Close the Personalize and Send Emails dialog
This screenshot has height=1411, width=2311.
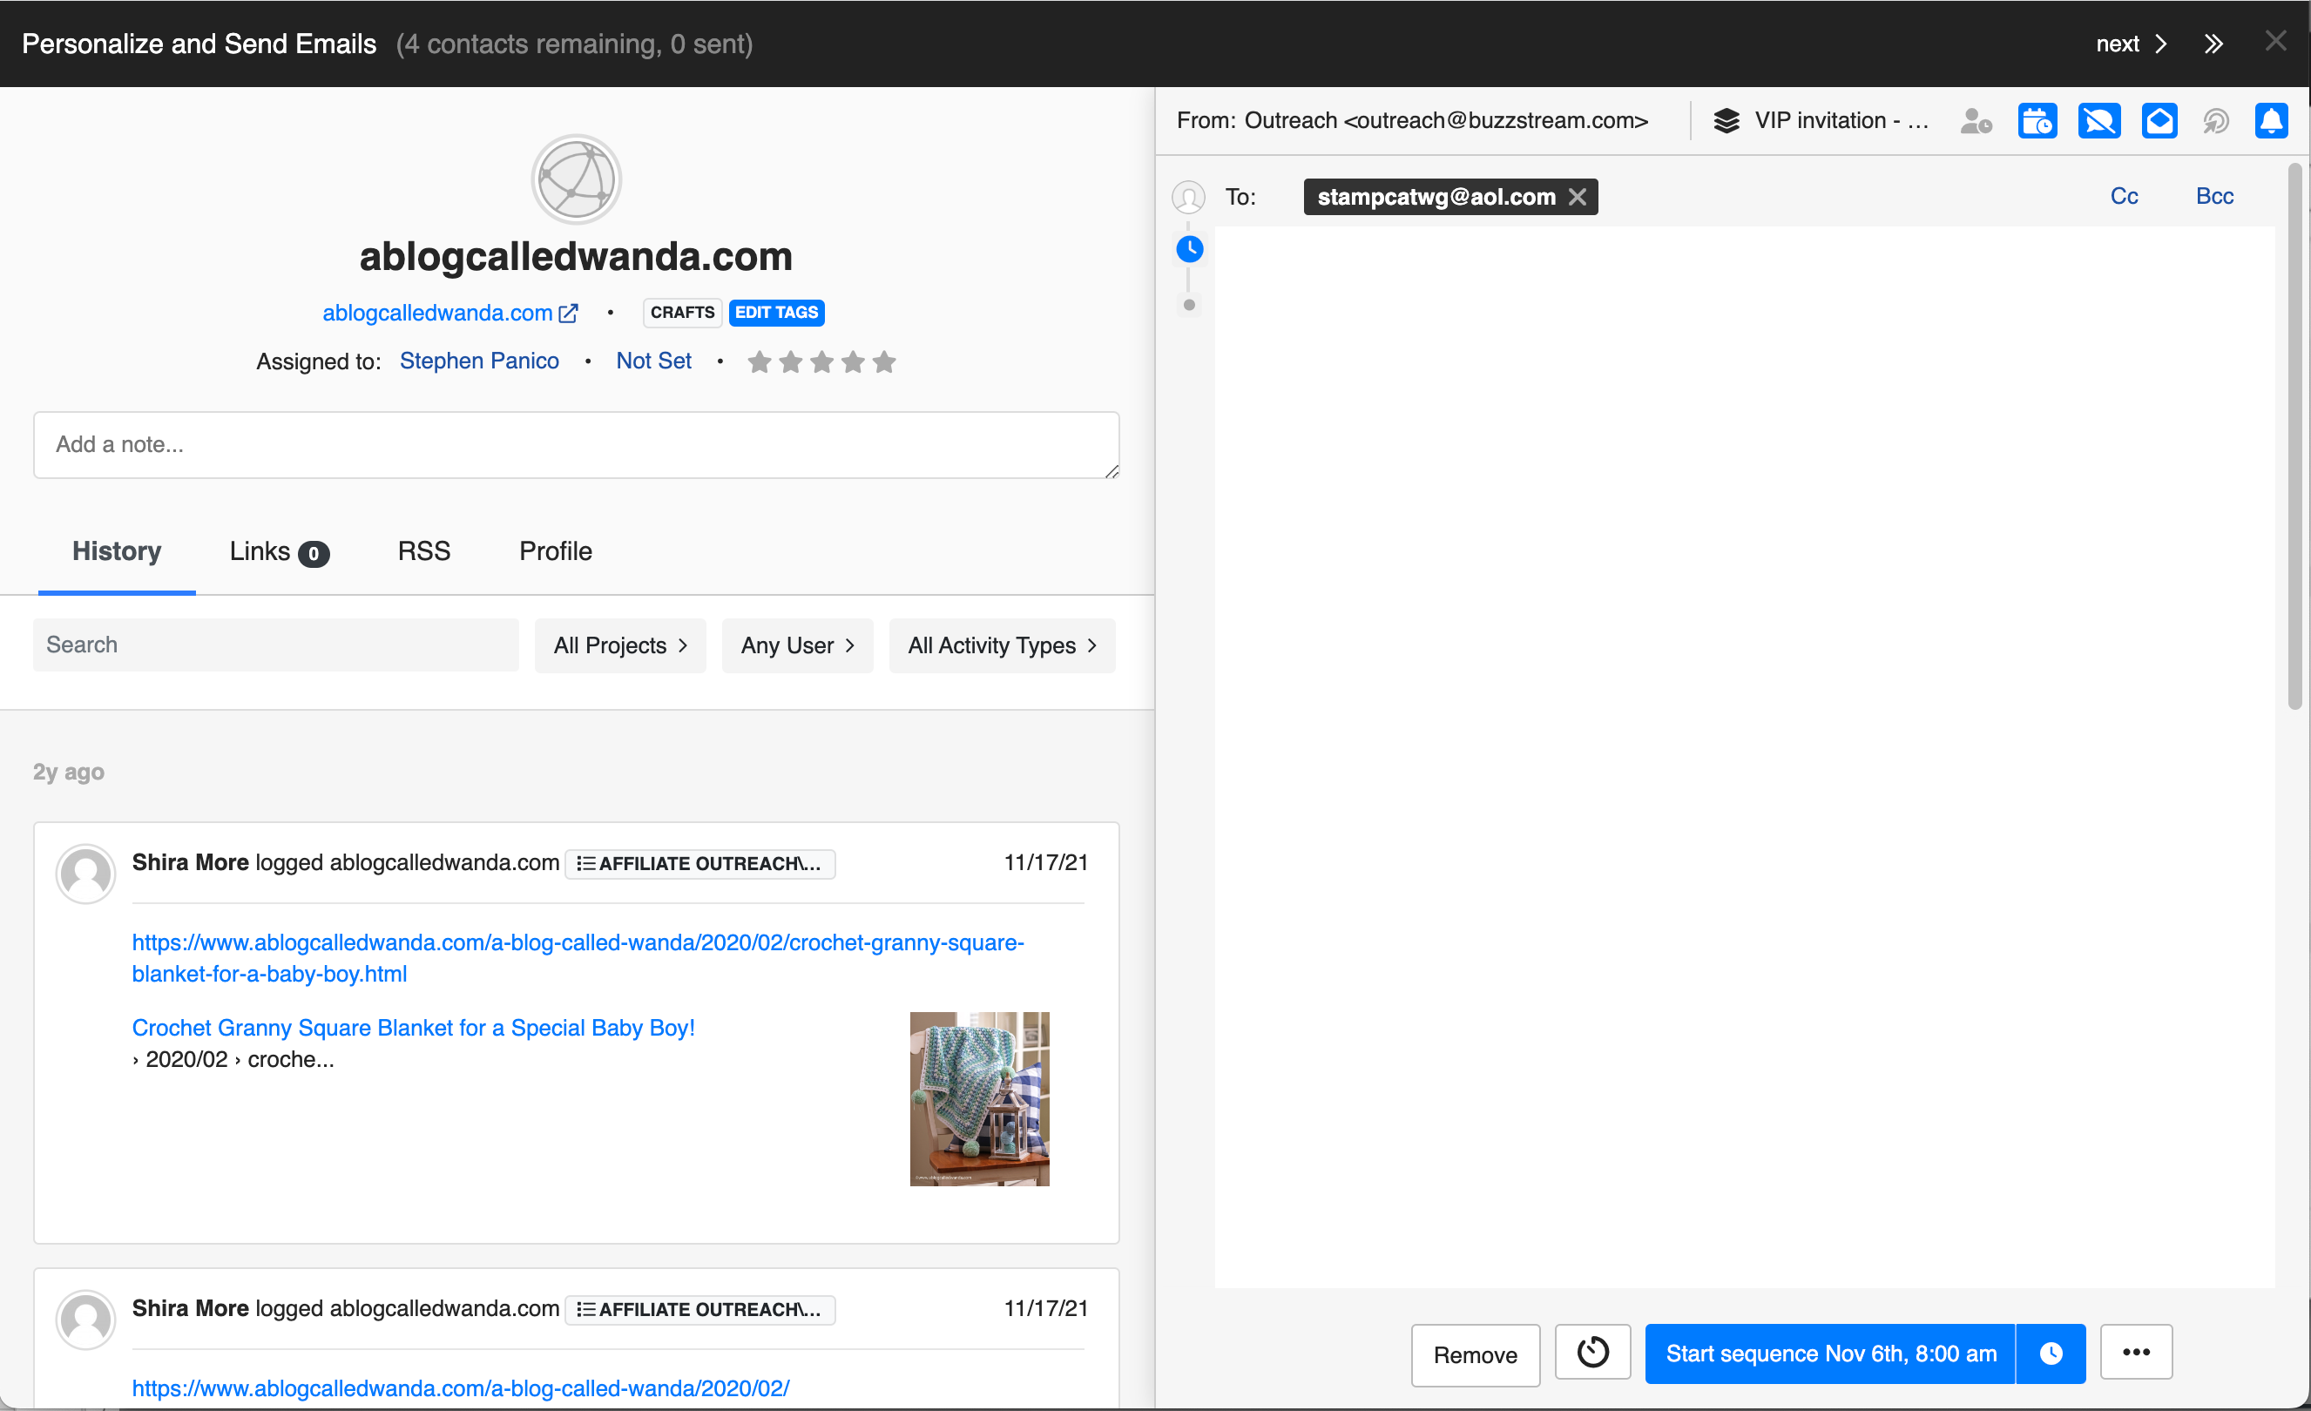pos(2275,40)
